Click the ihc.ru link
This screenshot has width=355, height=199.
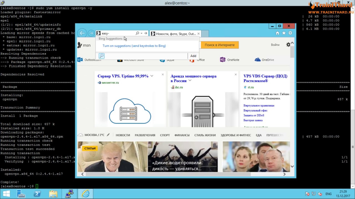pyautogui.click(x=179, y=87)
